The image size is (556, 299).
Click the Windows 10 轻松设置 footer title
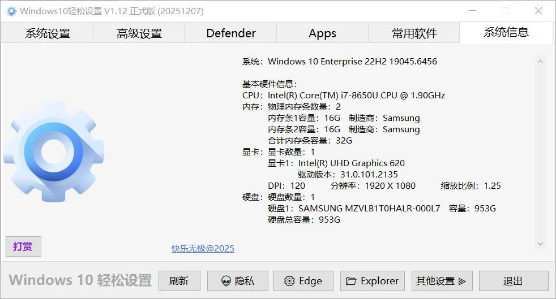[80, 280]
